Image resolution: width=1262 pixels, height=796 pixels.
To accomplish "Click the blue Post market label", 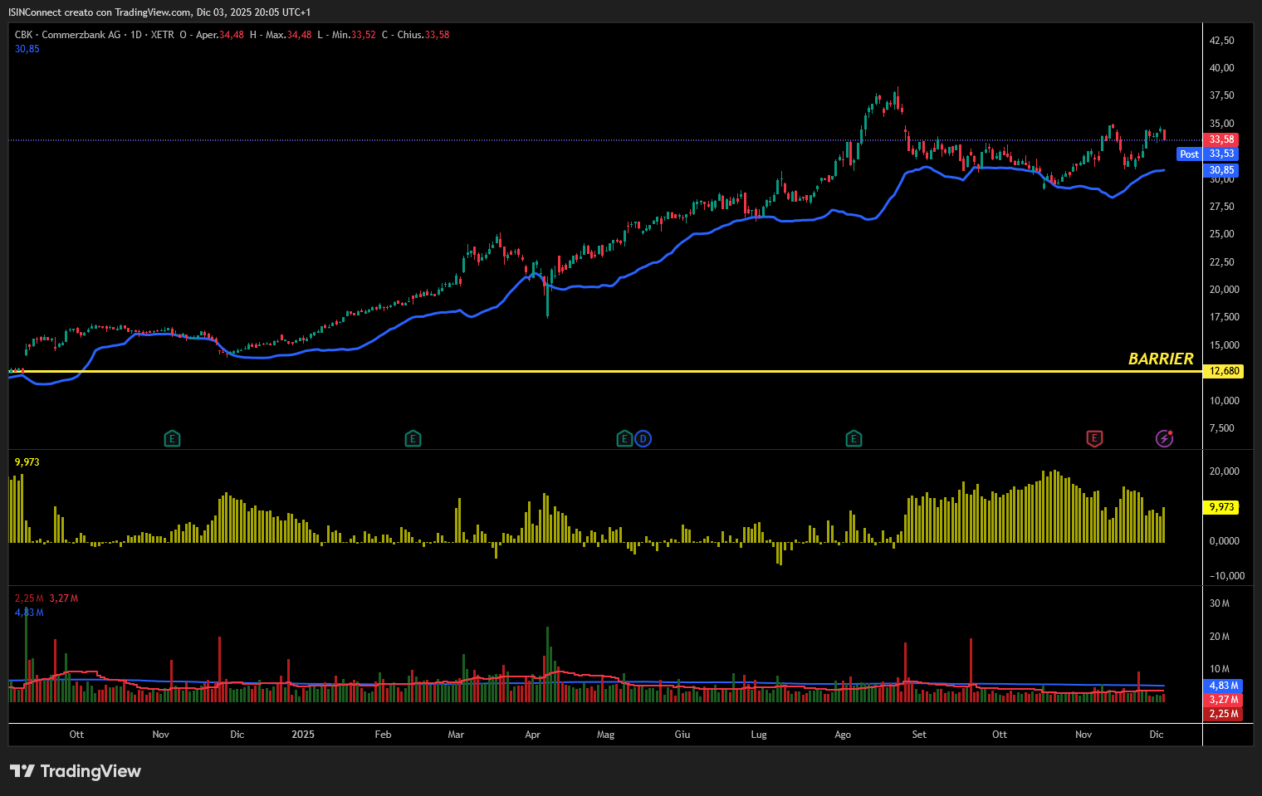I will (1189, 154).
